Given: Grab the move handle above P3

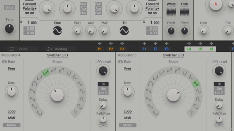Looking at the screenshot, I should pyautogui.click(x=122, y=44).
